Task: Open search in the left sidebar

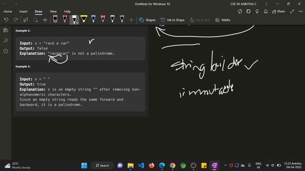Action: click(x=6, y=41)
